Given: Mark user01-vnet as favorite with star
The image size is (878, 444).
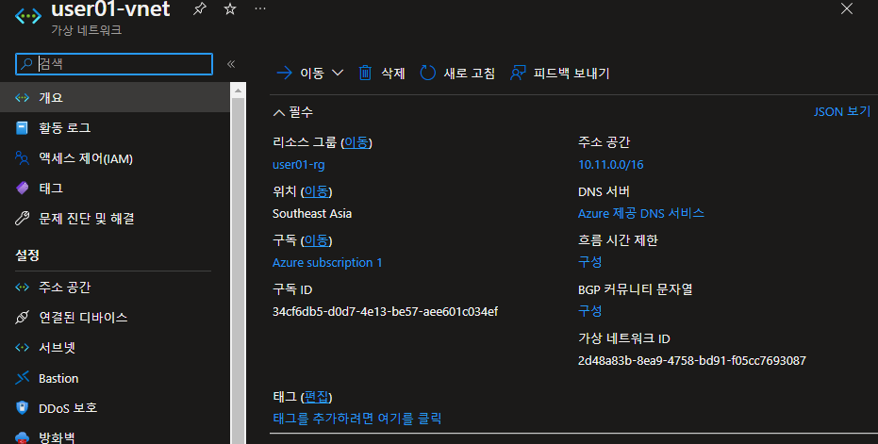Looking at the screenshot, I should 229,9.
